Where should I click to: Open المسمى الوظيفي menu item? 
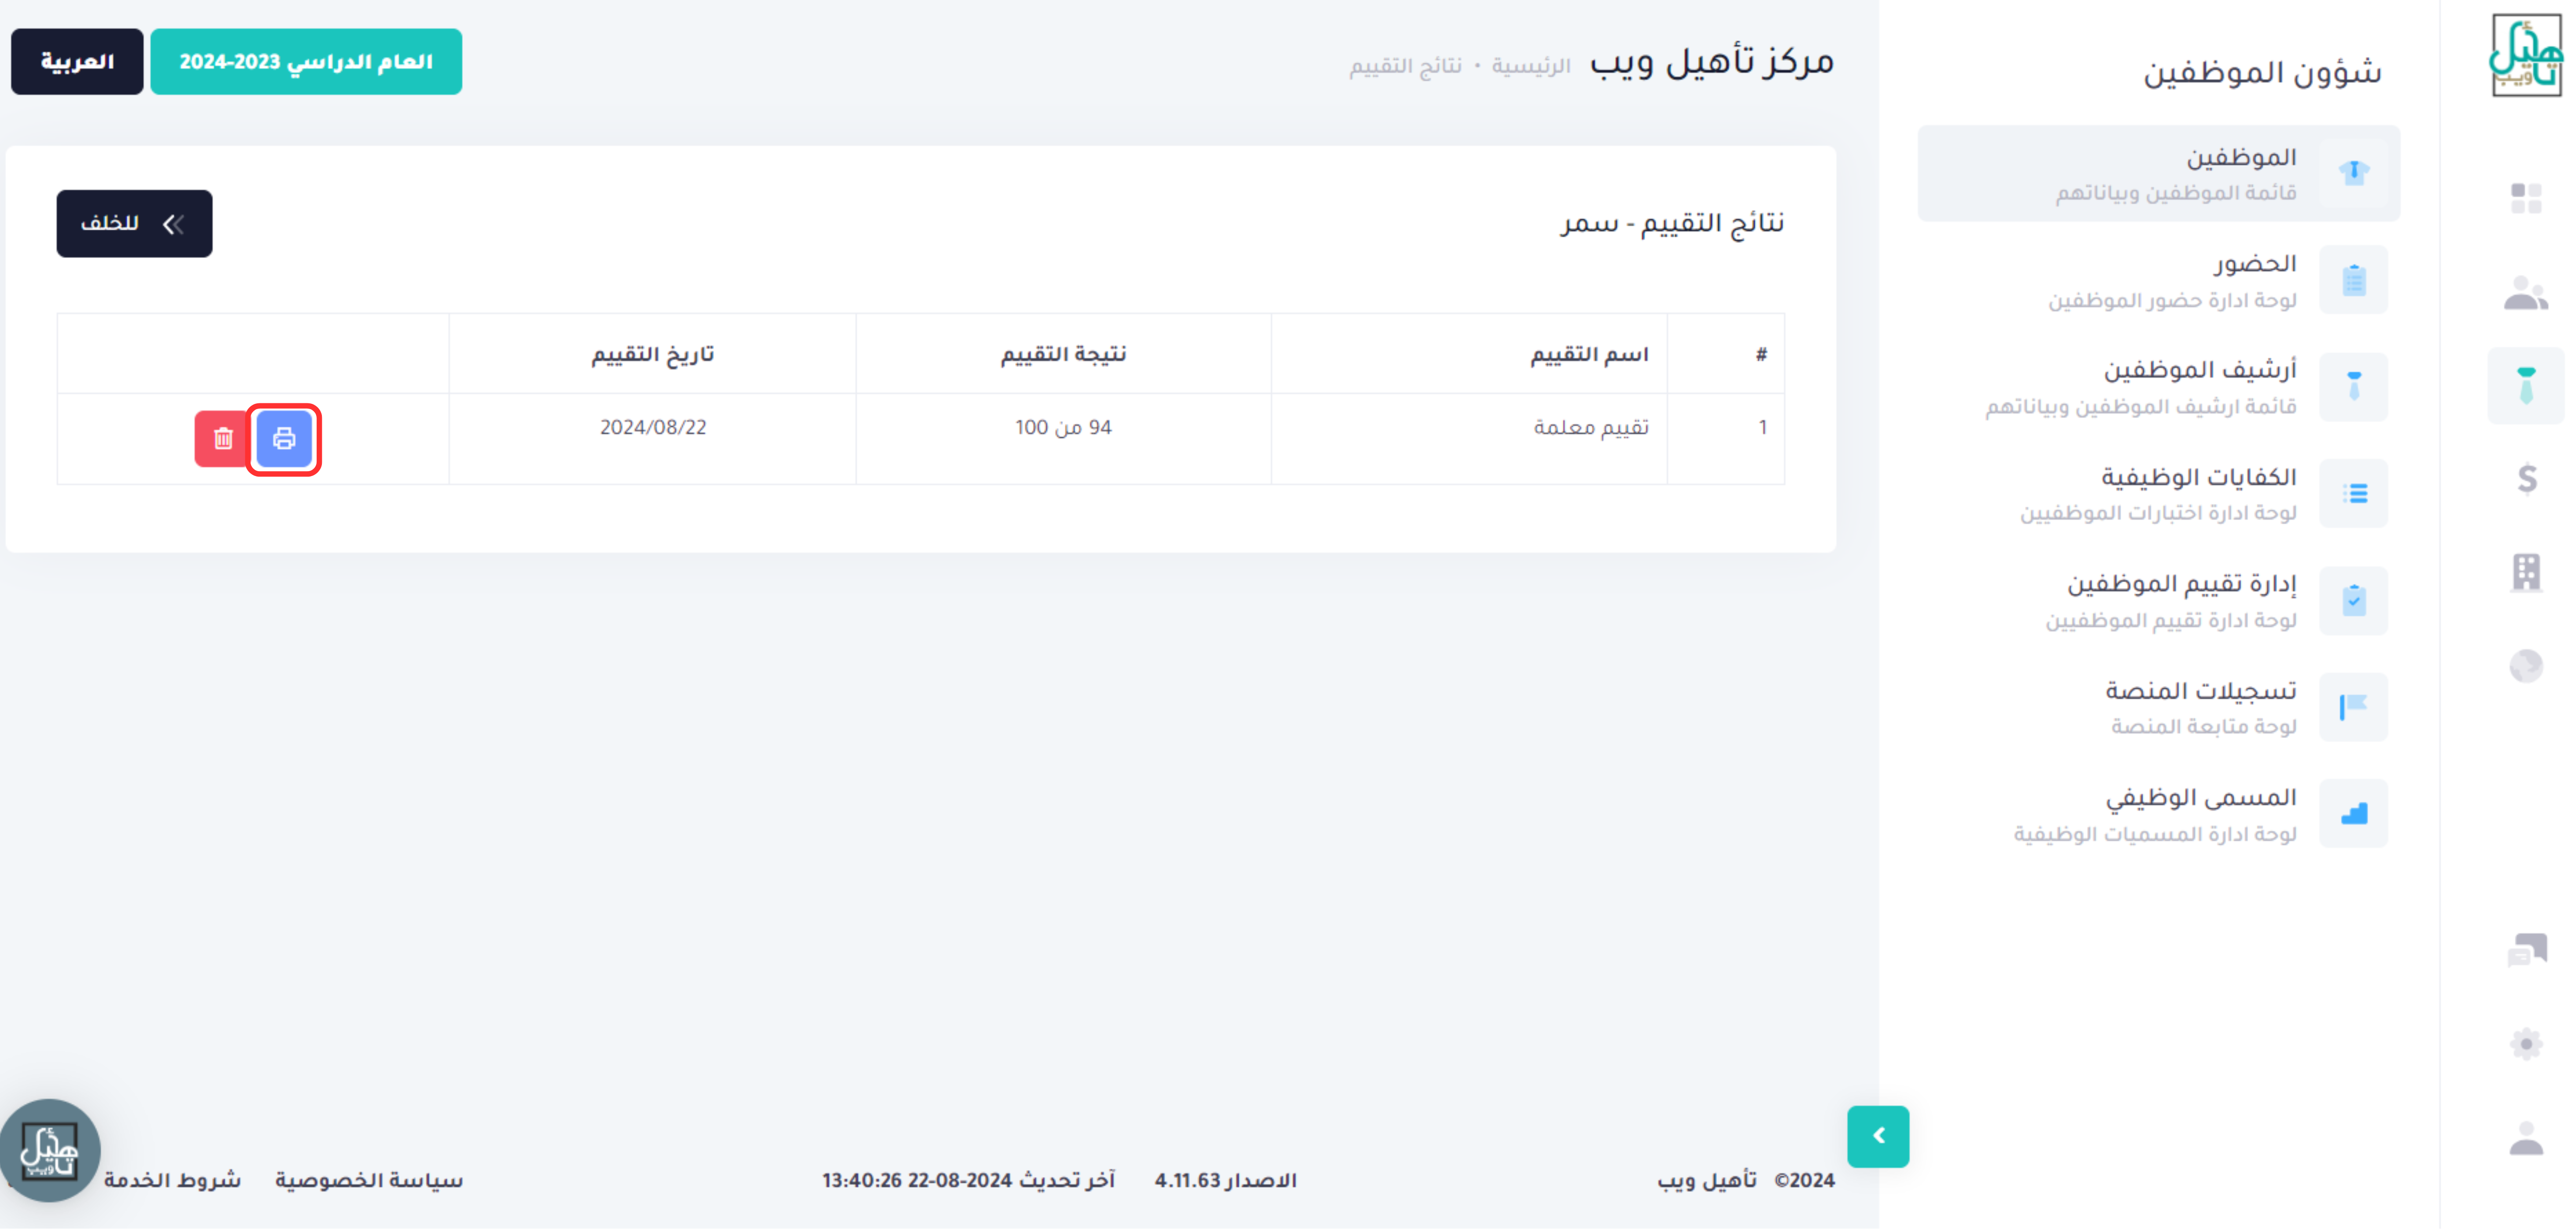[x=2159, y=814]
